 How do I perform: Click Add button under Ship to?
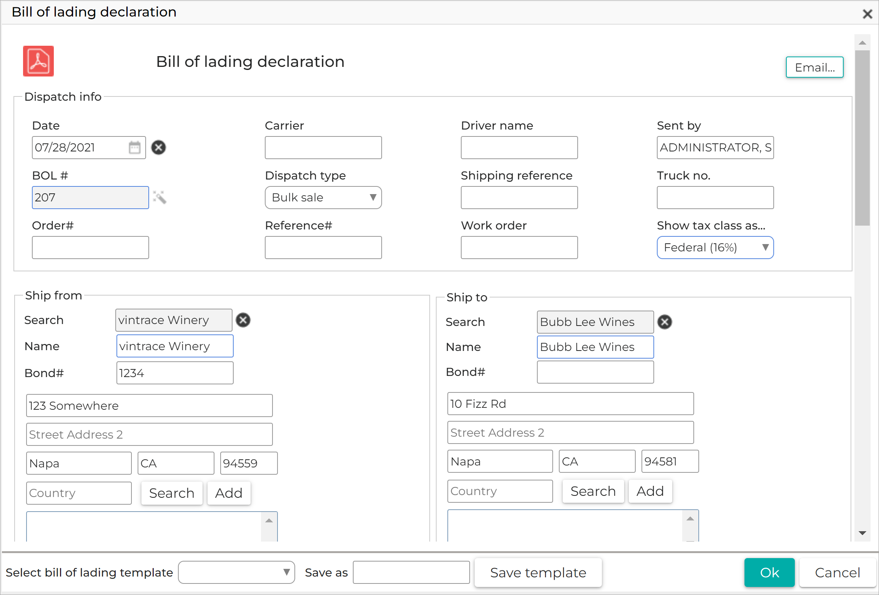[x=650, y=491]
